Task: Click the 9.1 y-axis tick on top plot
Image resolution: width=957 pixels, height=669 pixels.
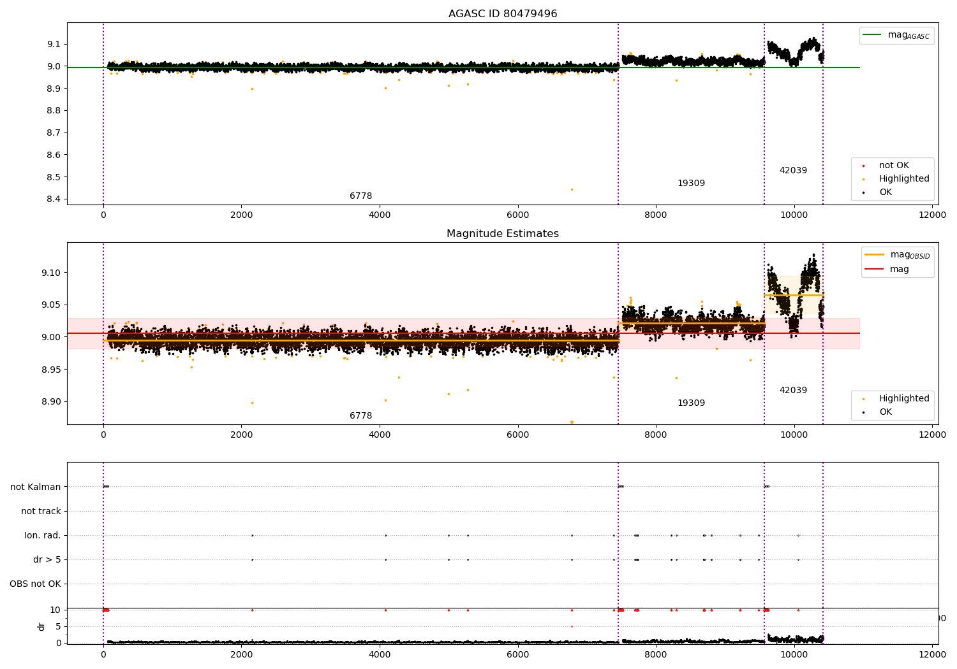Action: tap(55, 44)
